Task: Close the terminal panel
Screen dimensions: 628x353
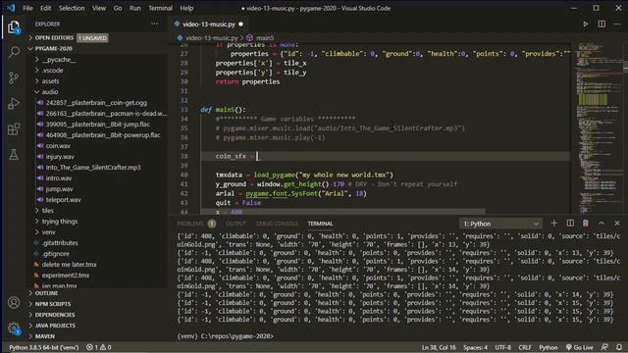Action: click(x=617, y=223)
